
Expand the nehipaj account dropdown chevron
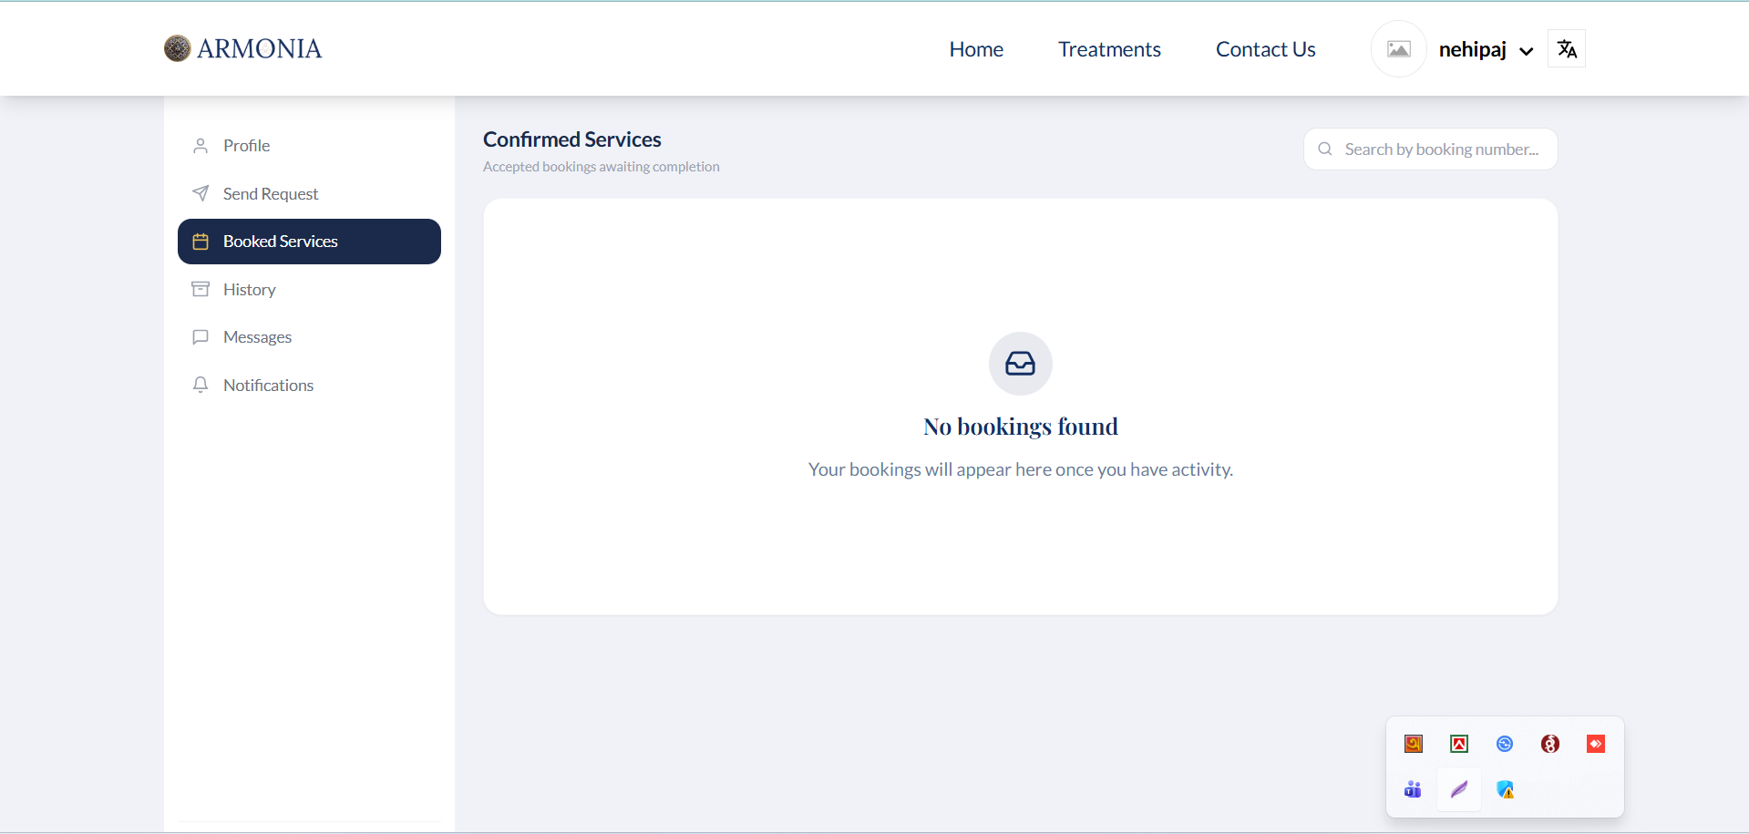pyautogui.click(x=1526, y=51)
